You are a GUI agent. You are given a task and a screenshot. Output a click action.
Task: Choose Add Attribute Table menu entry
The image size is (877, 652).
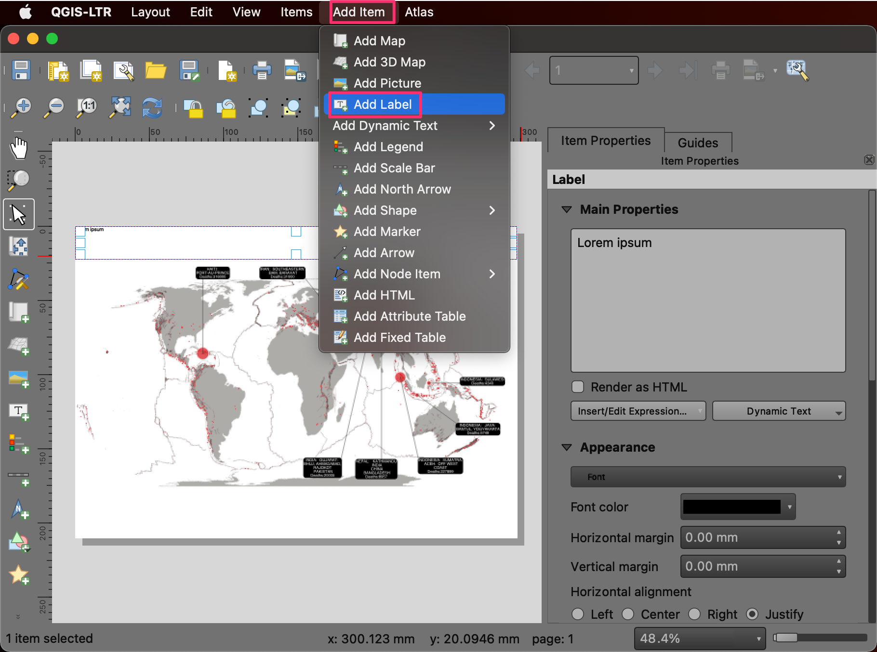pos(414,316)
